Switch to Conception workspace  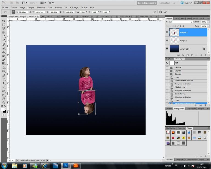165,3
